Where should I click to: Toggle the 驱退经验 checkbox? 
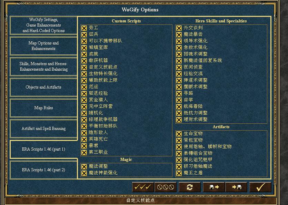84,94
